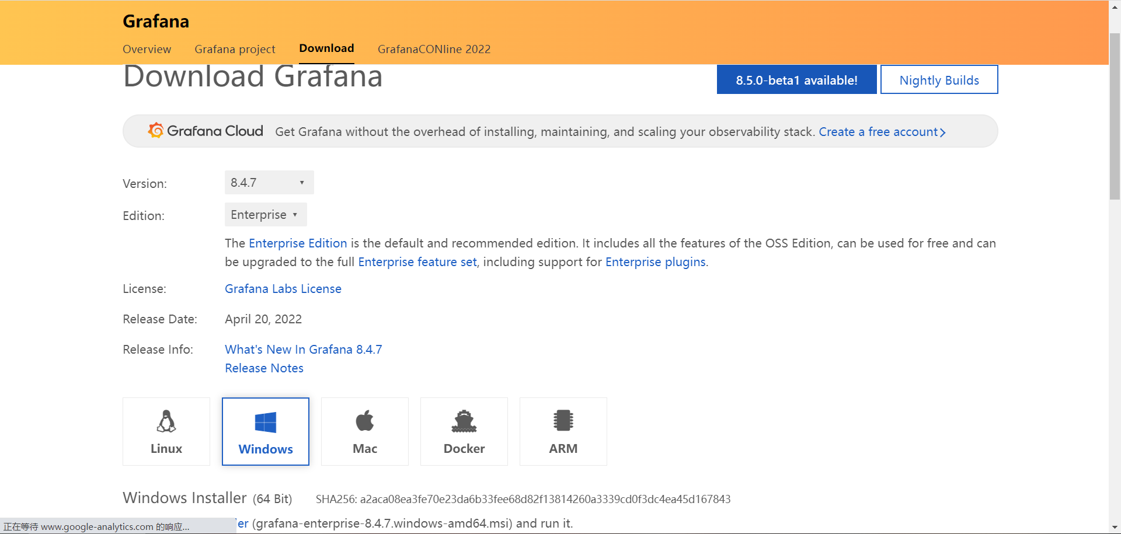The image size is (1121, 534).
Task: Click the SHA256 checksum text
Action: (x=523, y=499)
